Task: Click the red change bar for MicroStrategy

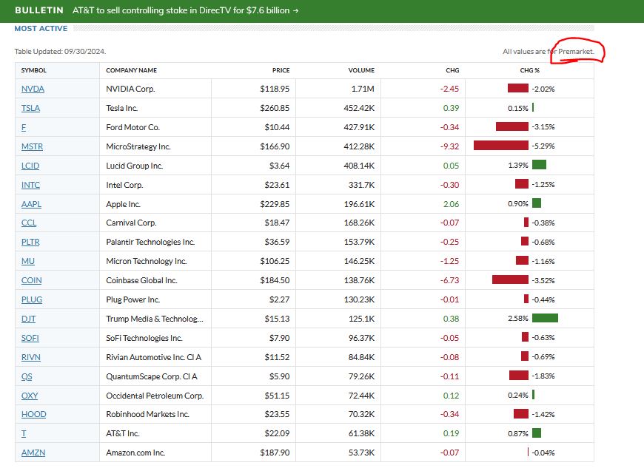Action: click(500, 146)
